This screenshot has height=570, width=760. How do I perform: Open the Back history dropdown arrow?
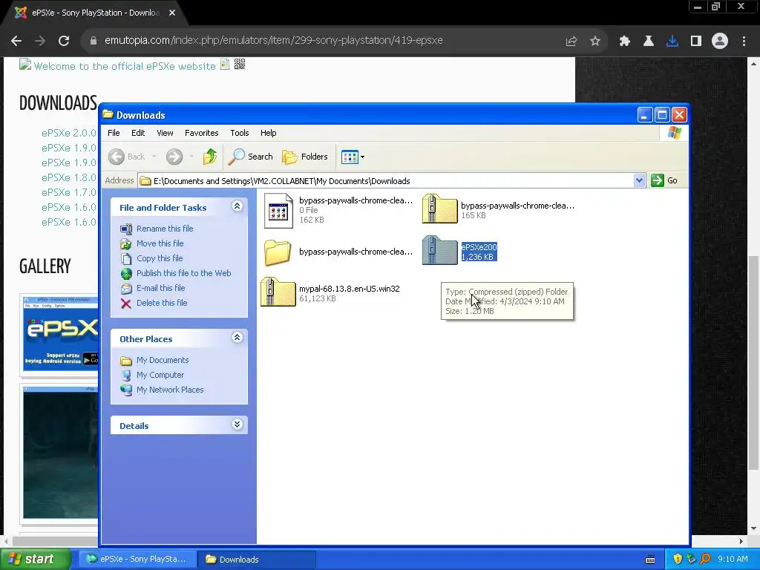(x=154, y=157)
